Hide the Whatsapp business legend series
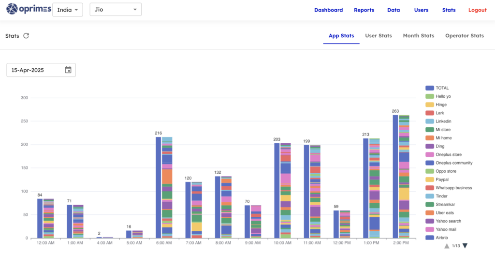 click(449, 188)
